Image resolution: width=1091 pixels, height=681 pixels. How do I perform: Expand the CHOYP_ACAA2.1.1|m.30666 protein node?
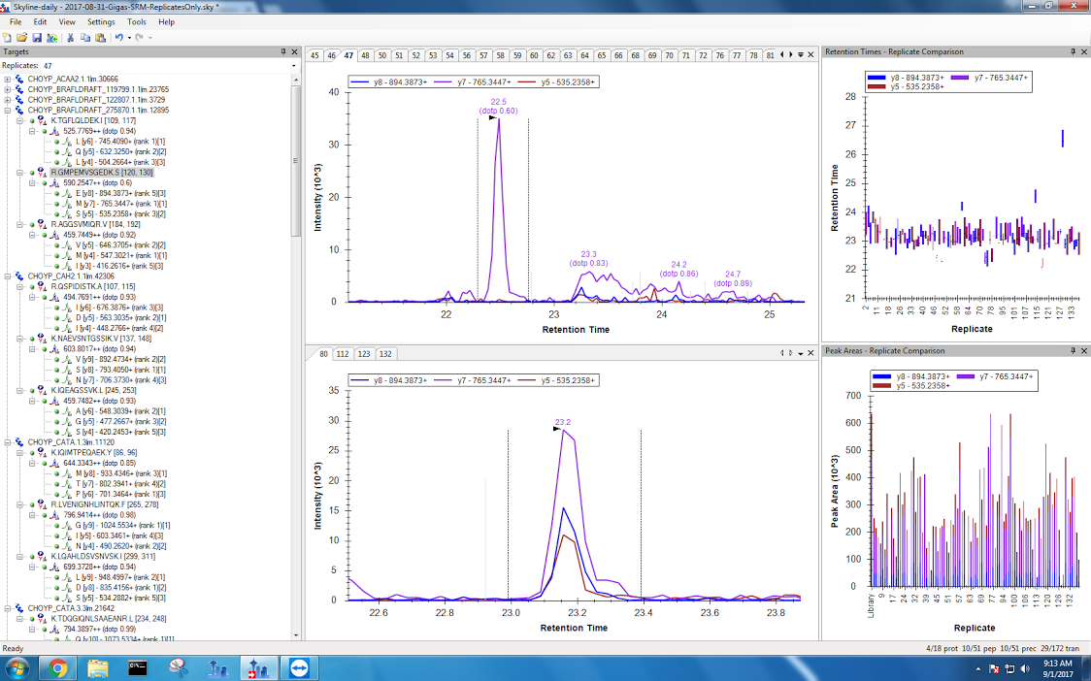coord(8,79)
